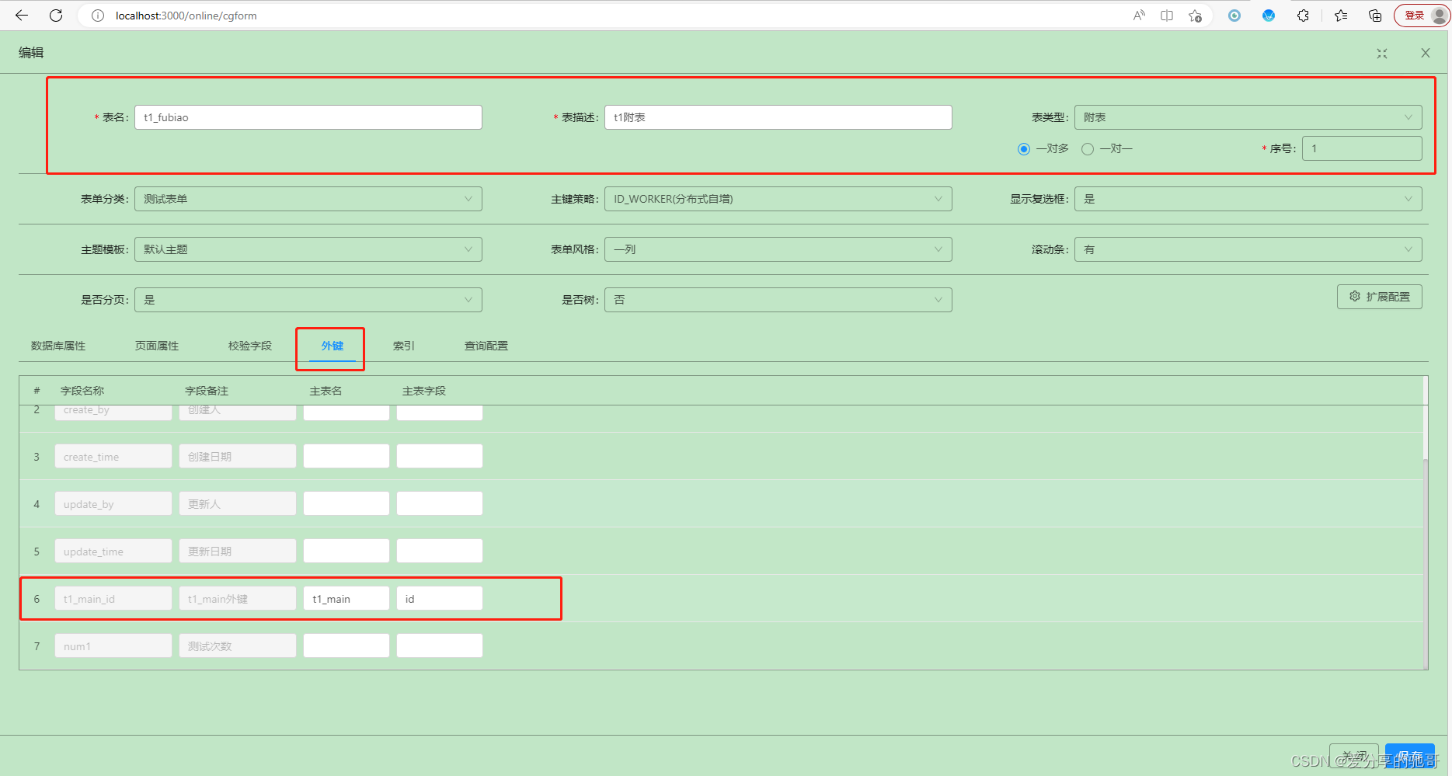Switch to the 数据库属性 tab
Image resolution: width=1452 pixels, height=776 pixels.
tap(58, 346)
